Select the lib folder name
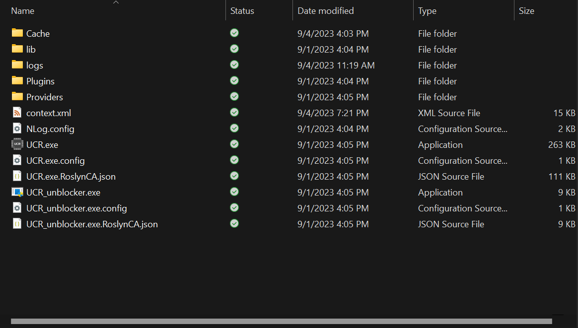The image size is (578, 328). tap(31, 50)
